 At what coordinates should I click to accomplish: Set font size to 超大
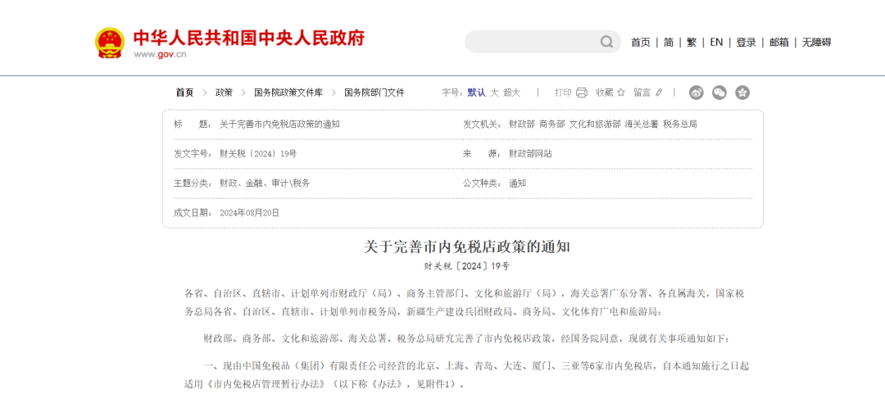pyautogui.click(x=512, y=93)
